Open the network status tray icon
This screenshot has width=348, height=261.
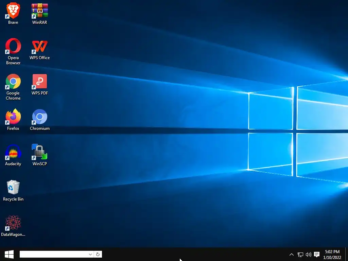300,255
